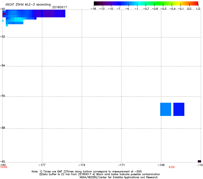This screenshot has width=203, height=179.
Task: Click the date label '20160617' at the top
Action: click(x=60, y=7)
